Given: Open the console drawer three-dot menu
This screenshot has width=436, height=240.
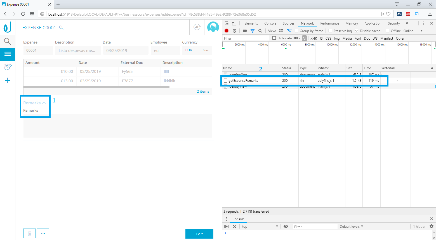Looking at the screenshot, I should pyautogui.click(x=227, y=219).
